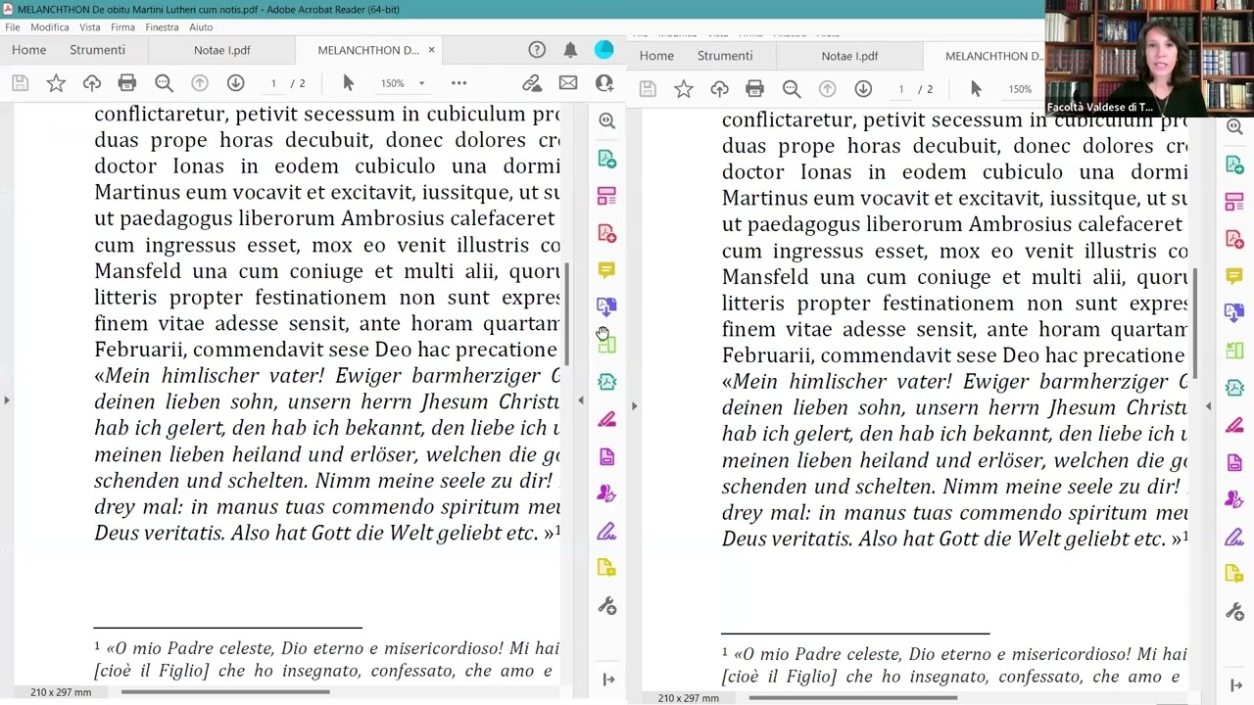
Task: Click vertical scrollbar thumb in left window
Action: pyautogui.click(x=566, y=313)
